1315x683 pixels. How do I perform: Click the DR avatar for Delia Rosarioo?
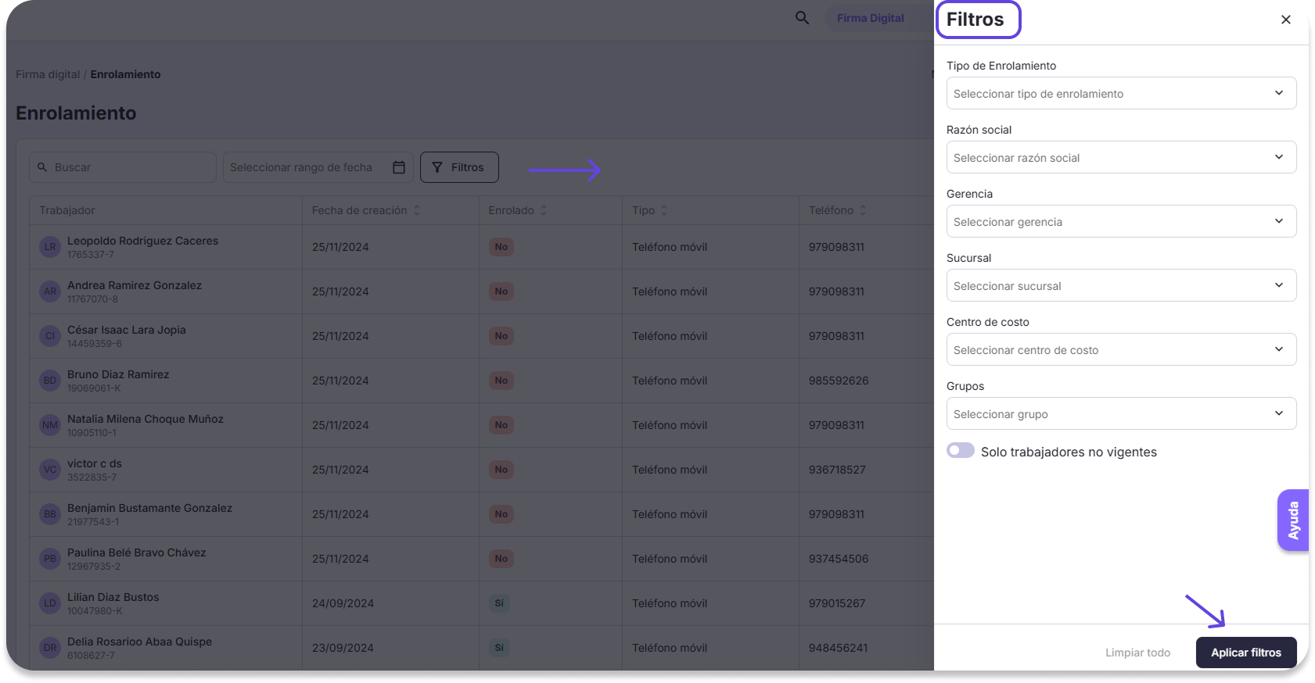pyautogui.click(x=50, y=648)
